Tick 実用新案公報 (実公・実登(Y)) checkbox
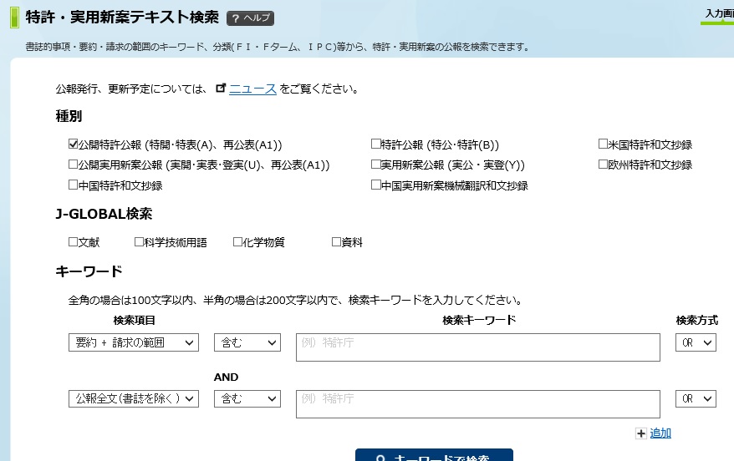Screen dimensions: 734x461 click(375, 165)
